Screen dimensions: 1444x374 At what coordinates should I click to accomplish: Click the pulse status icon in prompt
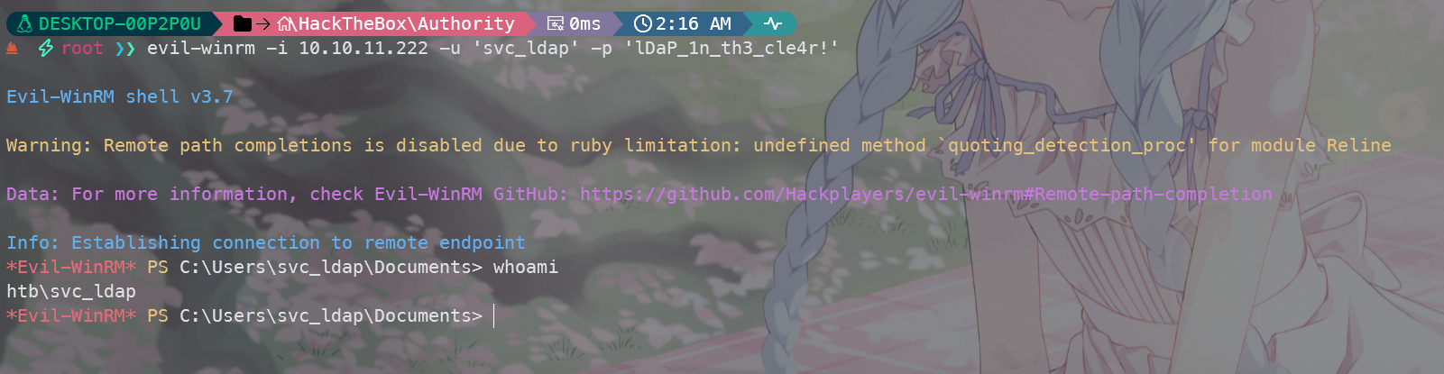tap(772, 23)
